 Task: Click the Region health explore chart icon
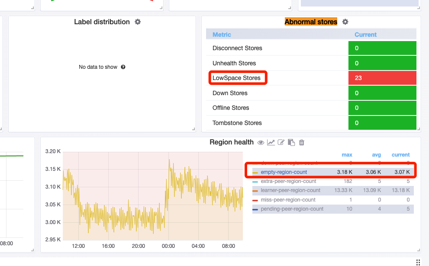tap(271, 142)
